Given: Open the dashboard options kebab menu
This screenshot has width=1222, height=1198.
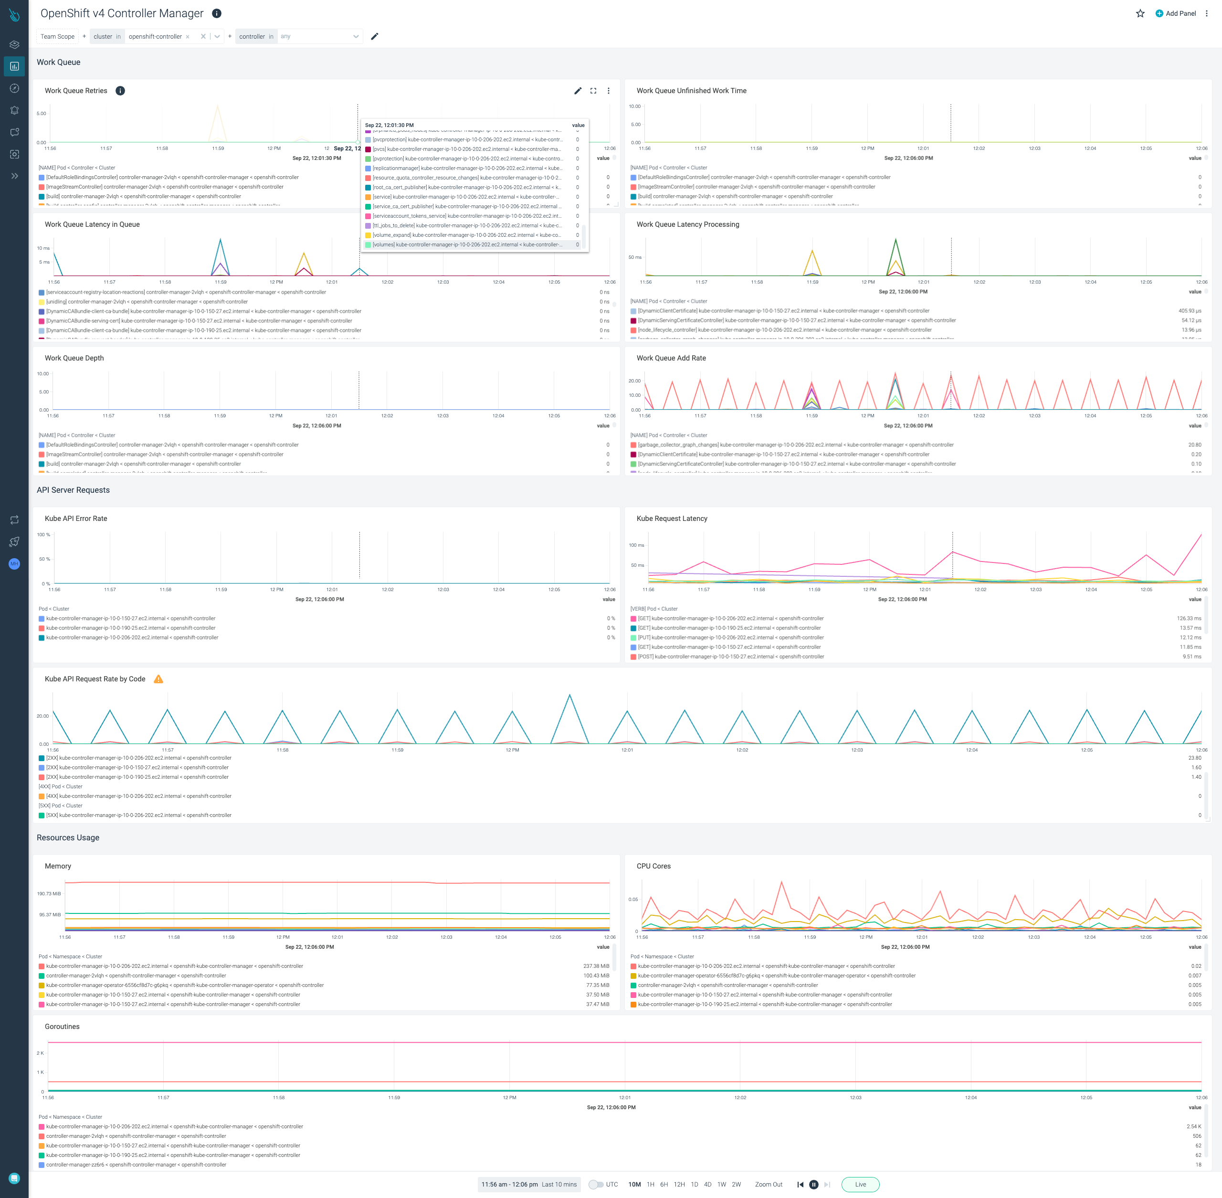Looking at the screenshot, I should coord(1206,13).
